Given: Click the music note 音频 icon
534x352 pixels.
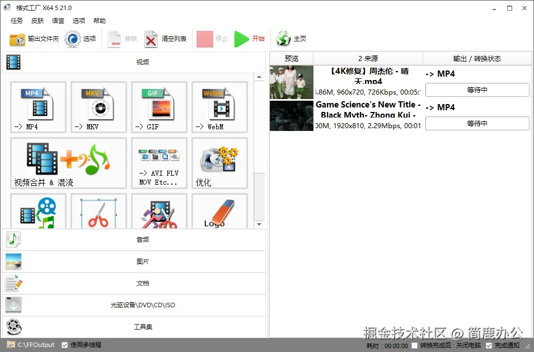Looking at the screenshot, I should pos(13,240).
